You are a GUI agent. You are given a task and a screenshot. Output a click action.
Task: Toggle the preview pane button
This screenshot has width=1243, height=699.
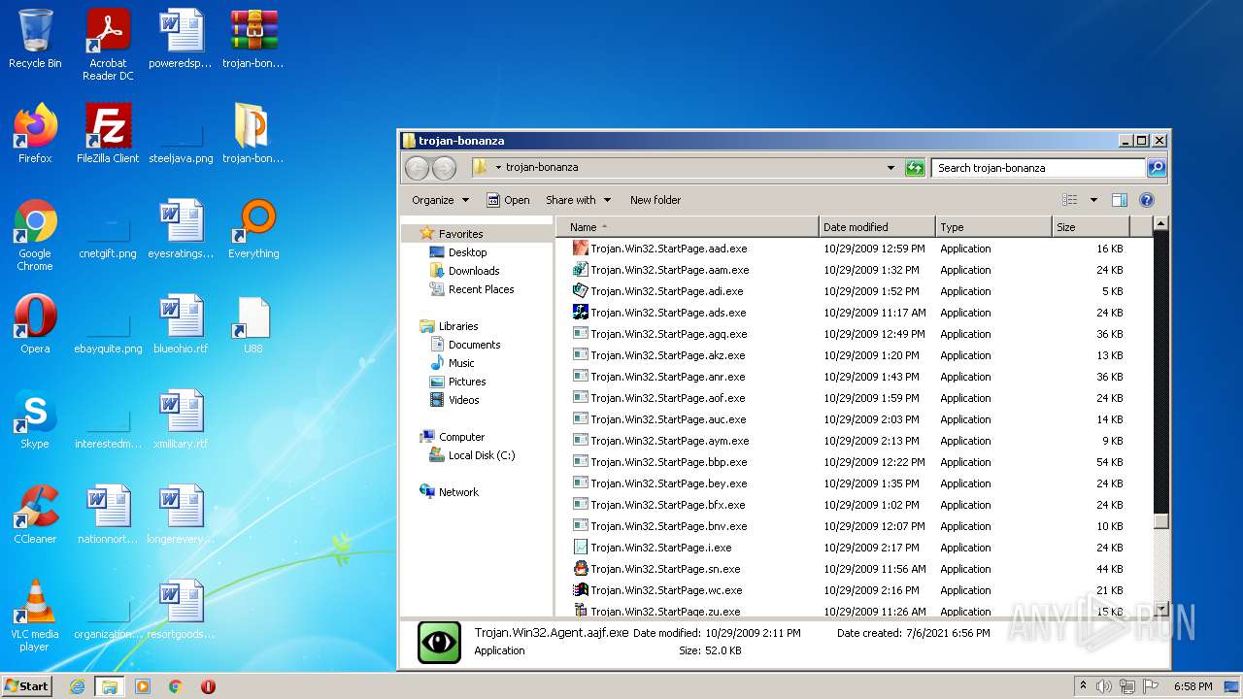(x=1119, y=200)
